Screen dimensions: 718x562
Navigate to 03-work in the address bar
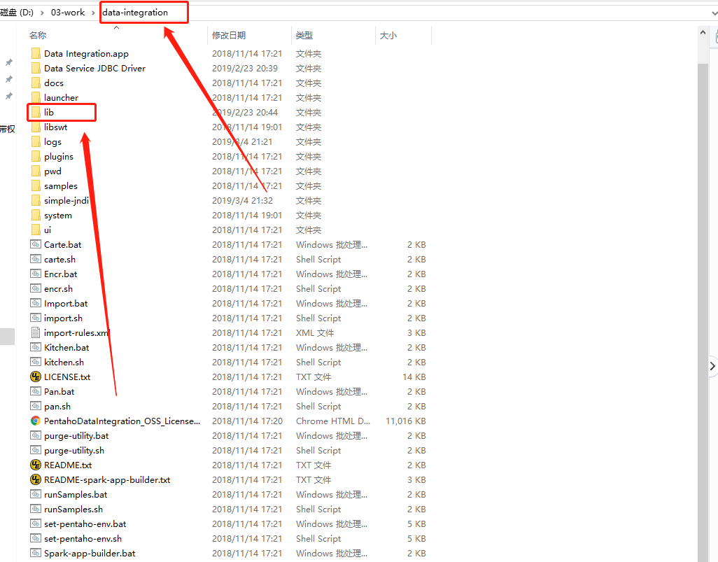68,13
